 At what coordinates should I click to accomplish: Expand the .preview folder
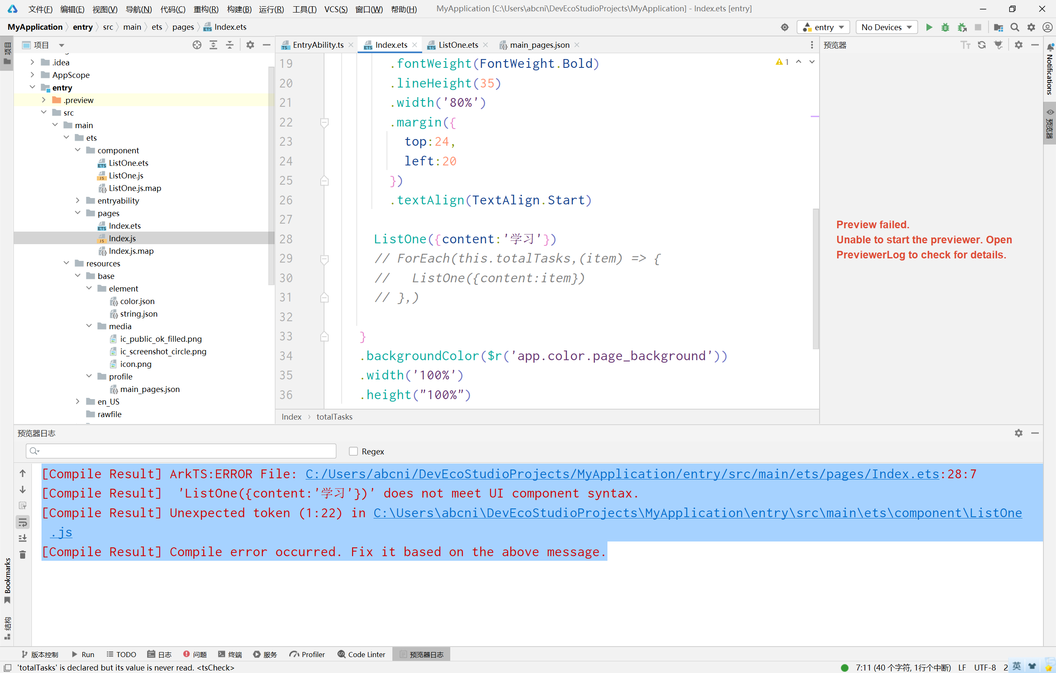(x=44, y=100)
